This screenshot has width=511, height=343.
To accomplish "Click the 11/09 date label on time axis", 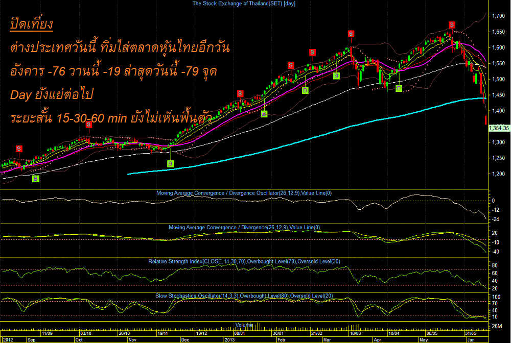I will (47, 334).
